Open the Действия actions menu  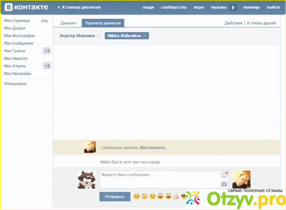click(233, 23)
